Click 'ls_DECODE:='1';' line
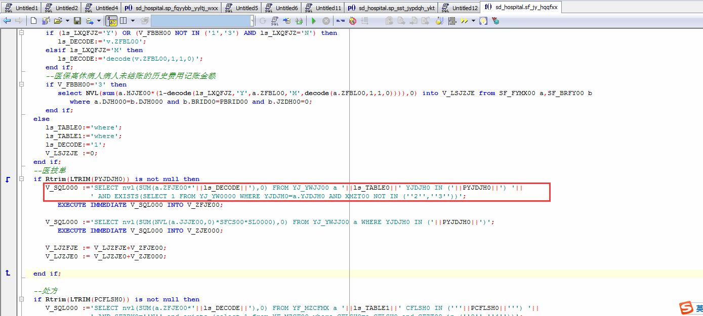 (76, 145)
